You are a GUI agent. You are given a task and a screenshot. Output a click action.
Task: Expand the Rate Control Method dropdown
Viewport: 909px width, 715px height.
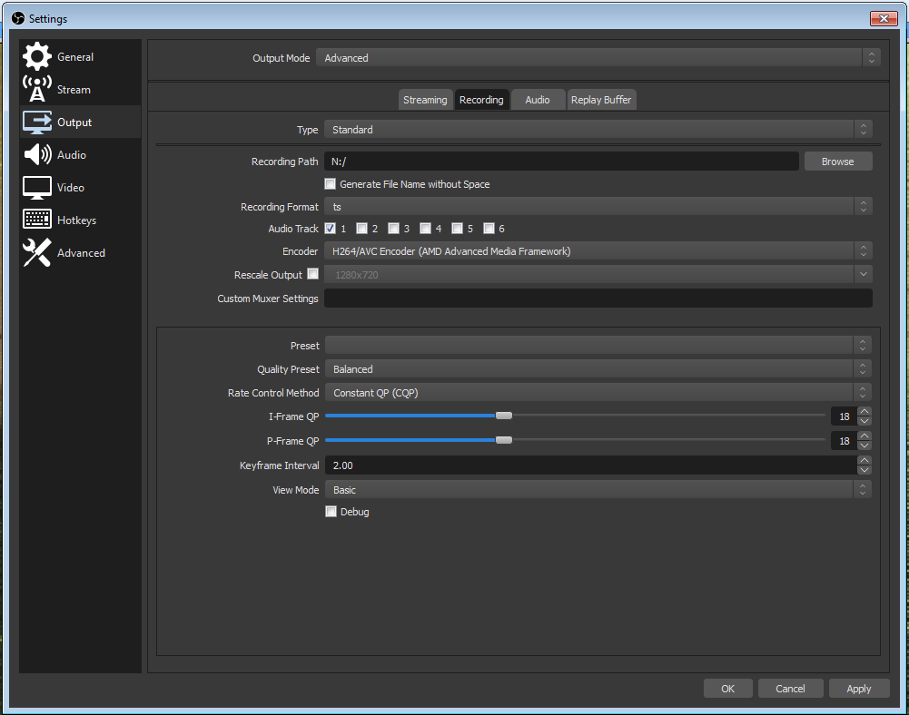pos(598,393)
